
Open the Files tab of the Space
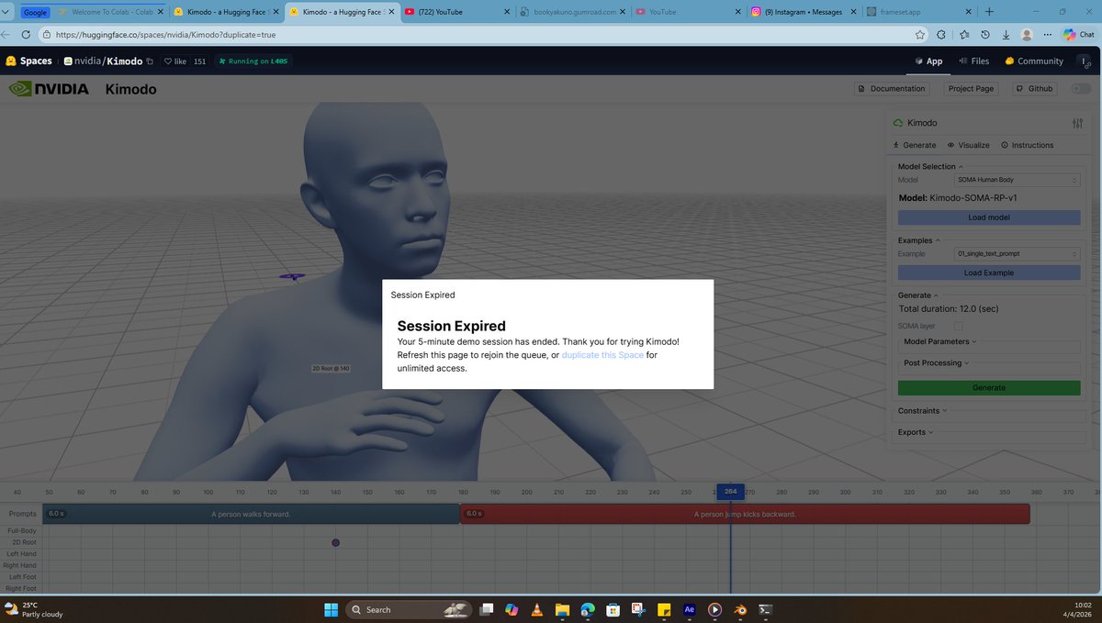973,61
